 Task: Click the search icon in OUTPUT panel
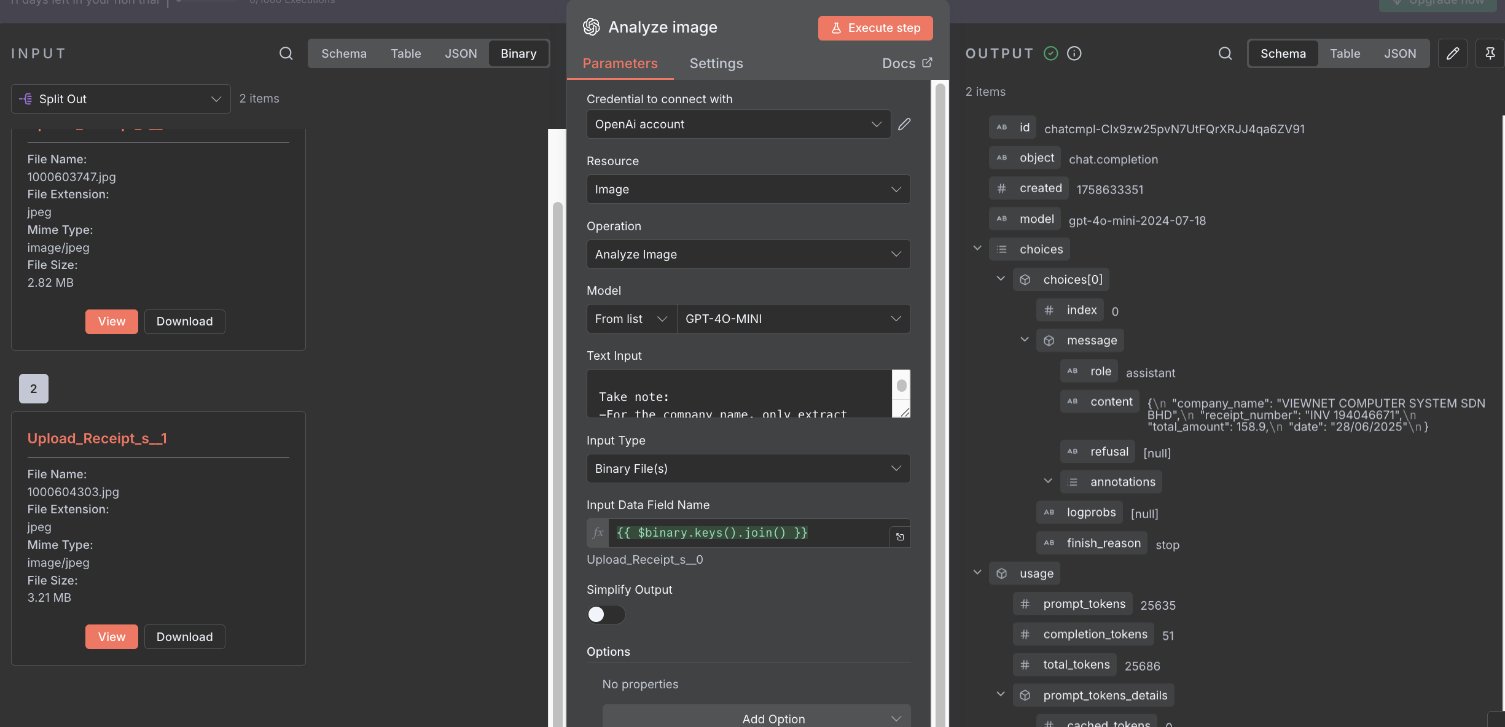(1225, 53)
